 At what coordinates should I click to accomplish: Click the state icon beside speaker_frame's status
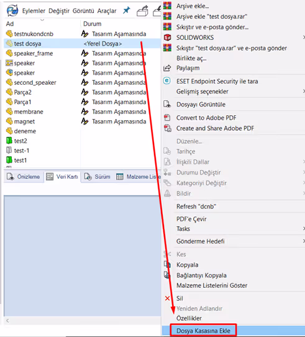pyautogui.click(x=85, y=53)
